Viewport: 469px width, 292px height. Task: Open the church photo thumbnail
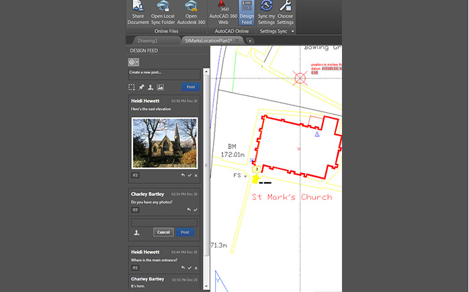[165, 142]
